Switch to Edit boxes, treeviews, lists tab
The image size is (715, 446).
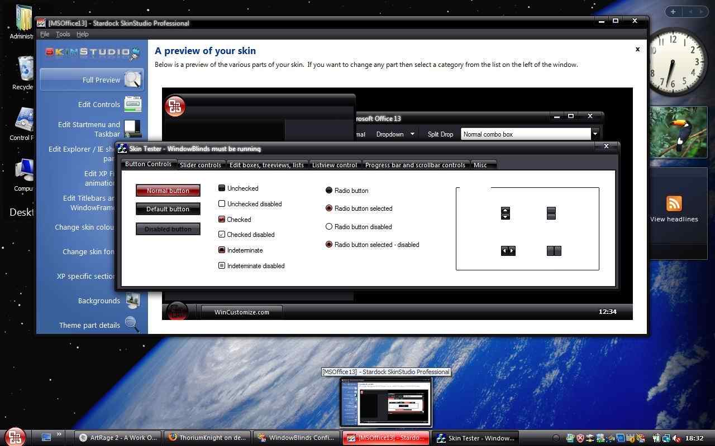coord(266,165)
